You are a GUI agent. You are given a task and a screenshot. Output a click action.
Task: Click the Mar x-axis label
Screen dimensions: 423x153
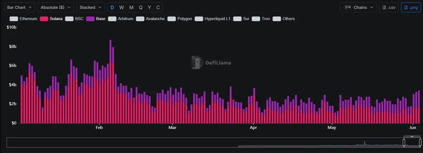pos(172,127)
